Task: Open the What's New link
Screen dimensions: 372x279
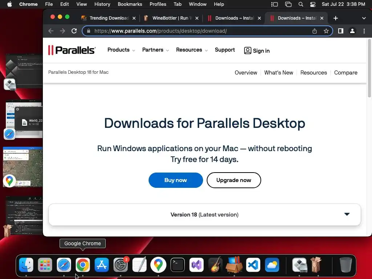Action: pos(279,73)
